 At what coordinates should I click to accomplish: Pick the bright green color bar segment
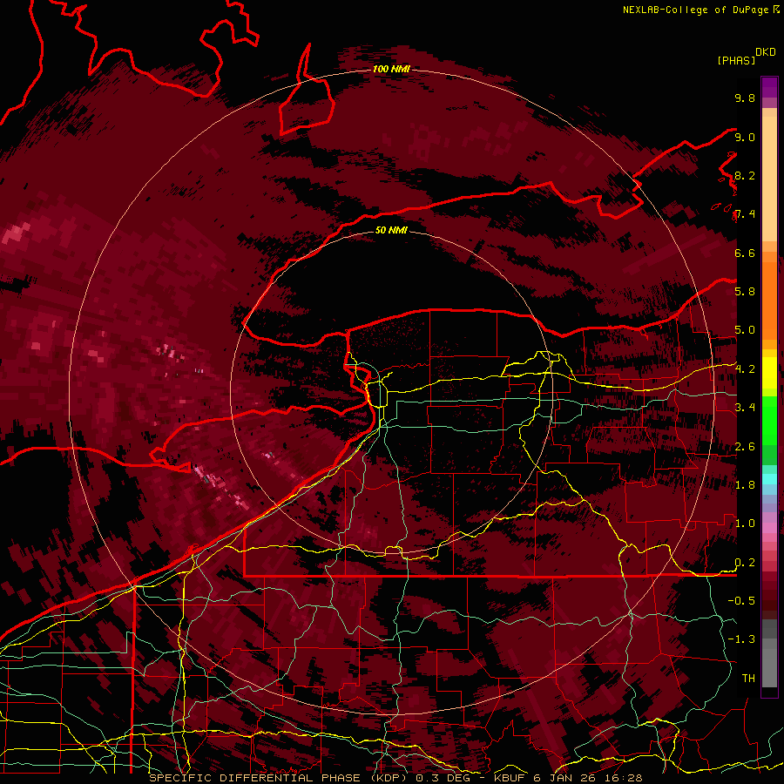pyautogui.click(x=769, y=421)
